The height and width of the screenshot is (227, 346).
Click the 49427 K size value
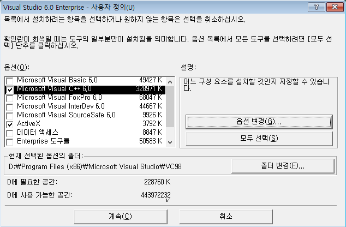[x=151, y=80]
